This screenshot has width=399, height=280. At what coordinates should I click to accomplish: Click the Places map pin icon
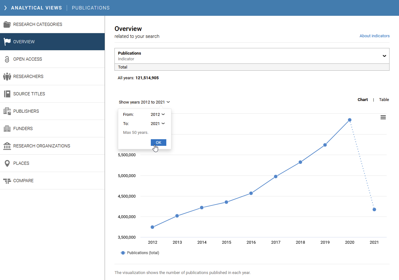(7, 163)
